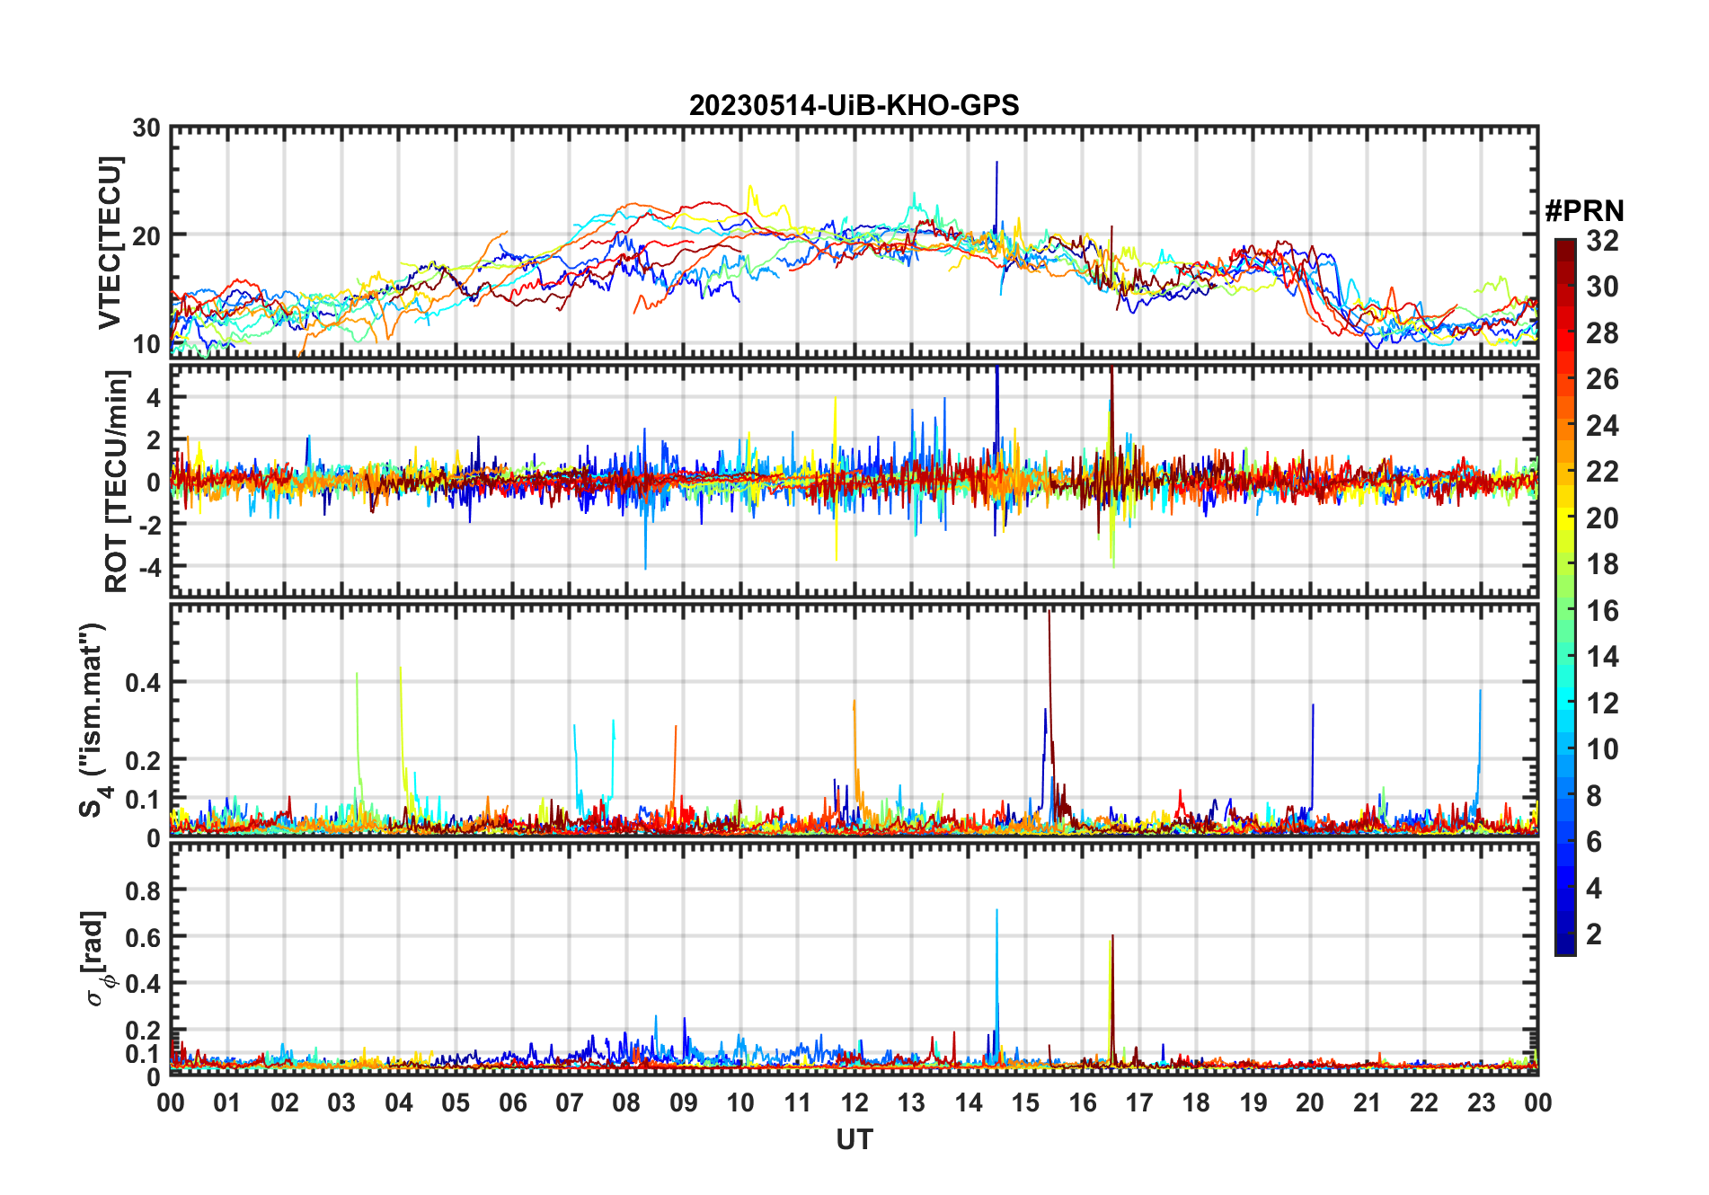This screenshot has height=1195, width=1709.
Task: Click the VTEC[TECU] axis label
Action: (110, 243)
